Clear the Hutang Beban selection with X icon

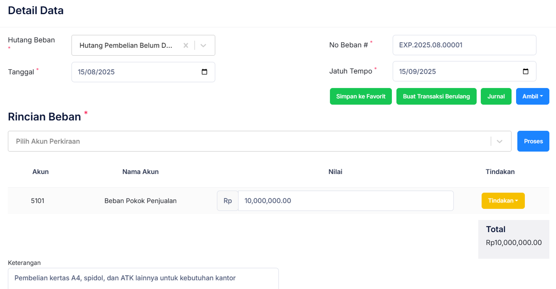(x=186, y=46)
